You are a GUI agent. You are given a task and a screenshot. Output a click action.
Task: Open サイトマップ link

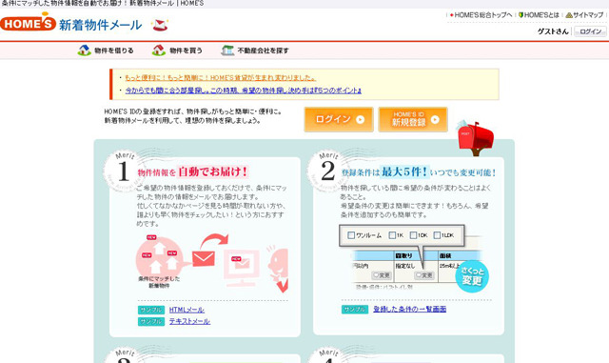coord(588,15)
